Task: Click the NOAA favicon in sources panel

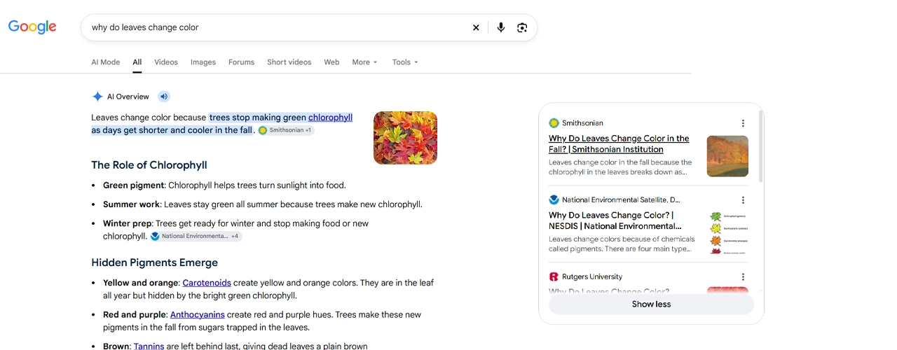Action: point(554,200)
